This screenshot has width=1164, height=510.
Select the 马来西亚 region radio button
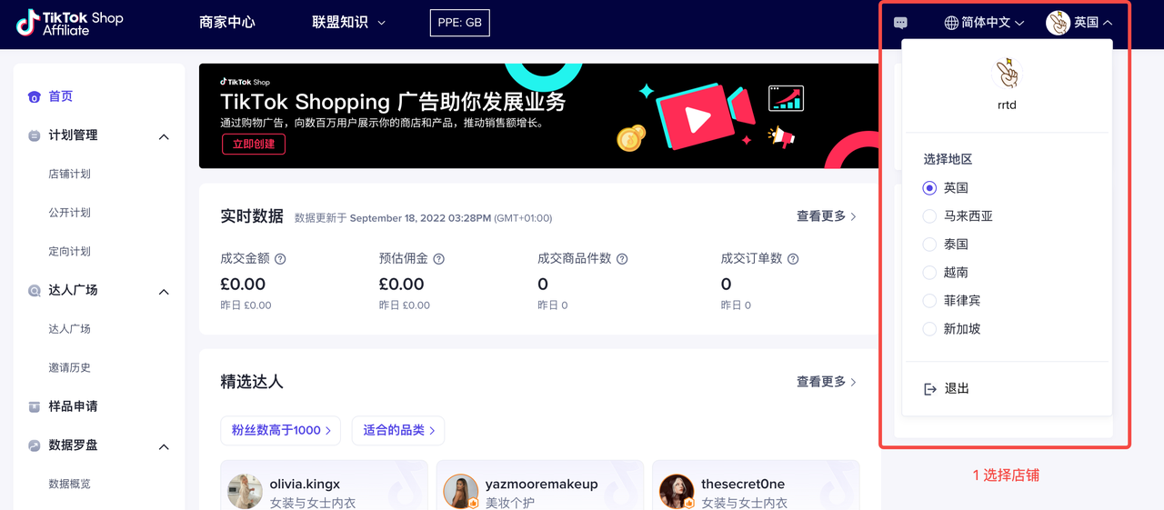point(929,216)
